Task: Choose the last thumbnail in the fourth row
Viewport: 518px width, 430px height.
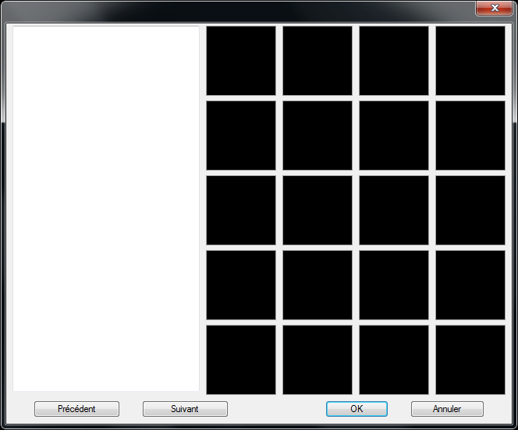Action: pos(470,285)
